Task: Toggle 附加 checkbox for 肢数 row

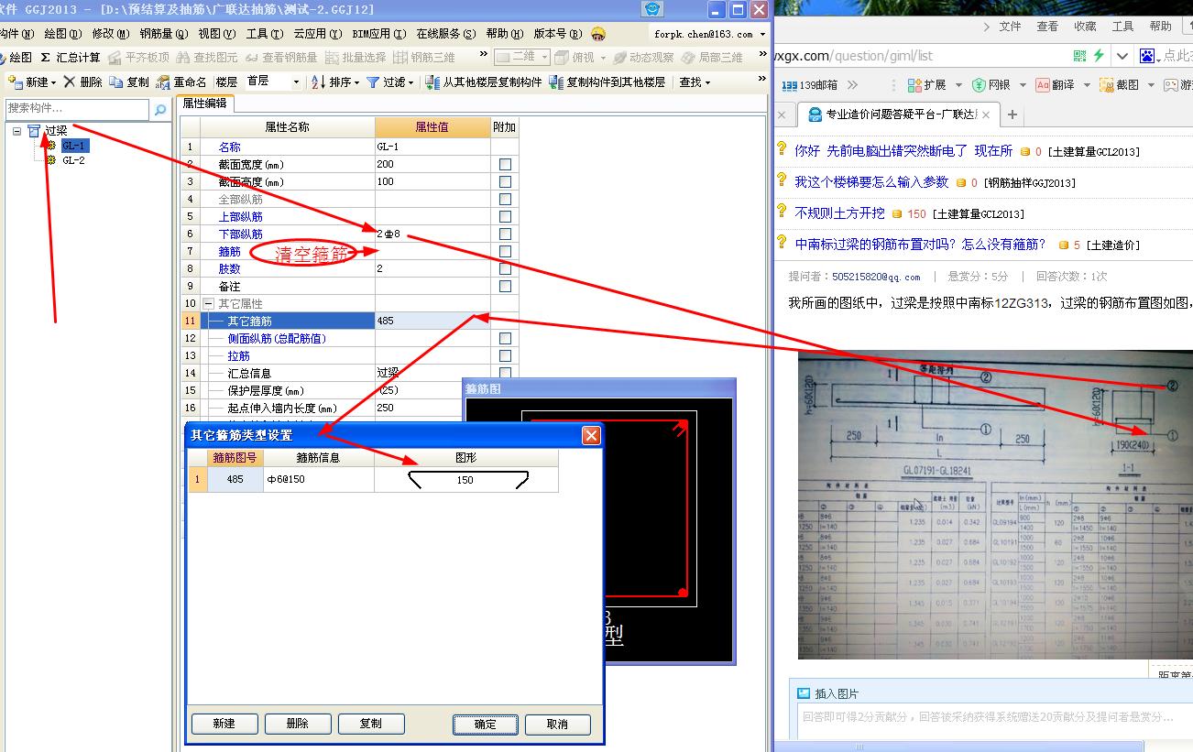Action: [x=505, y=268]
